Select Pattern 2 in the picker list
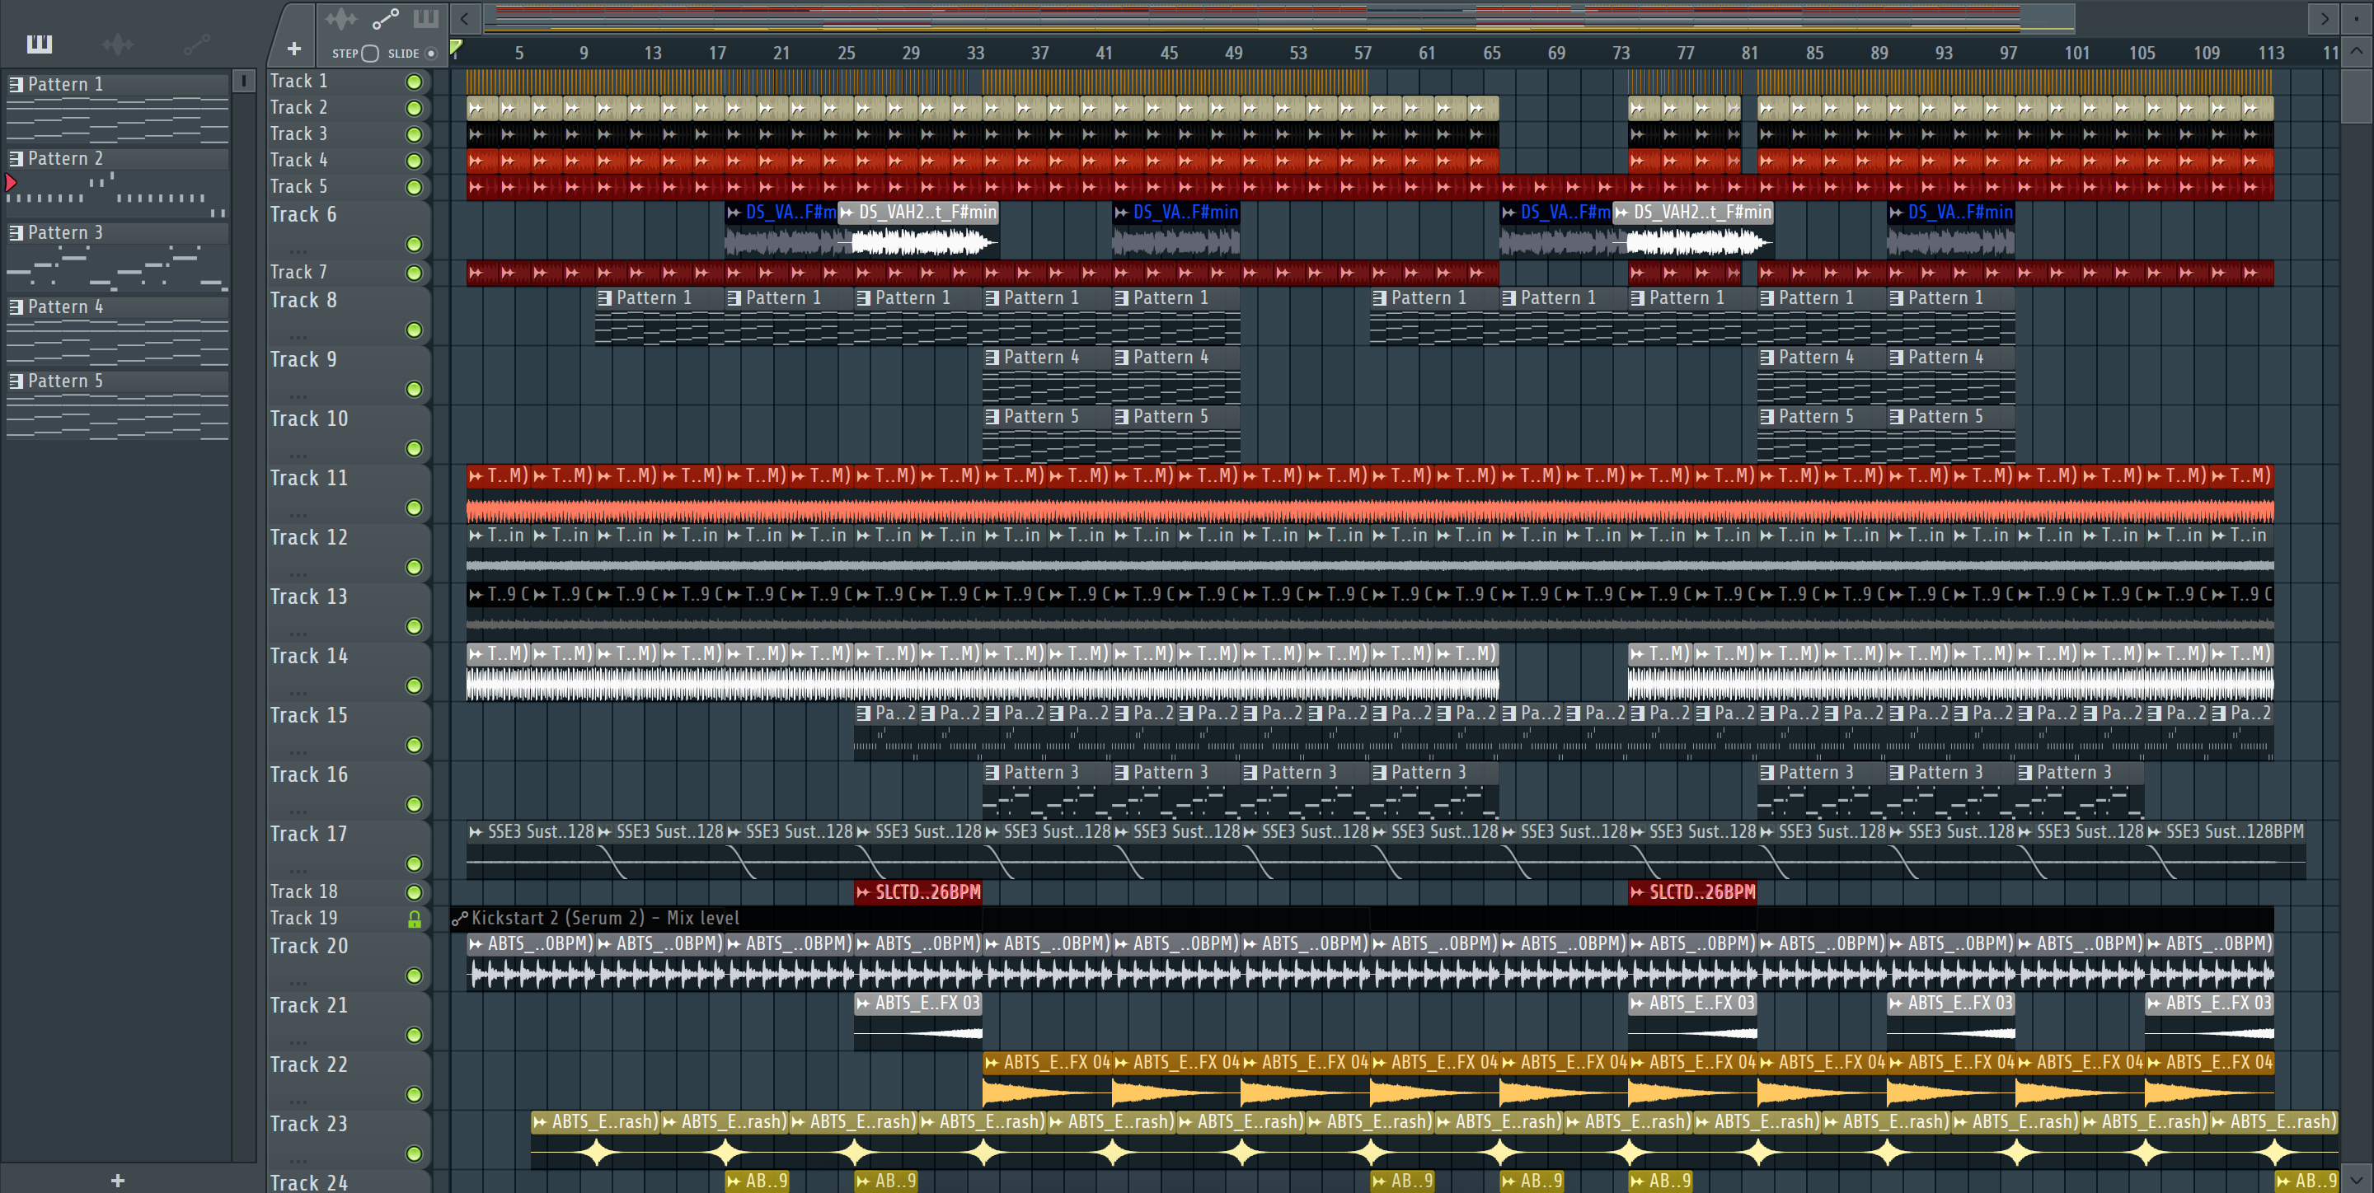Image resolution: width=2374 pixels, height=1193 pixels. pos(117,182)
